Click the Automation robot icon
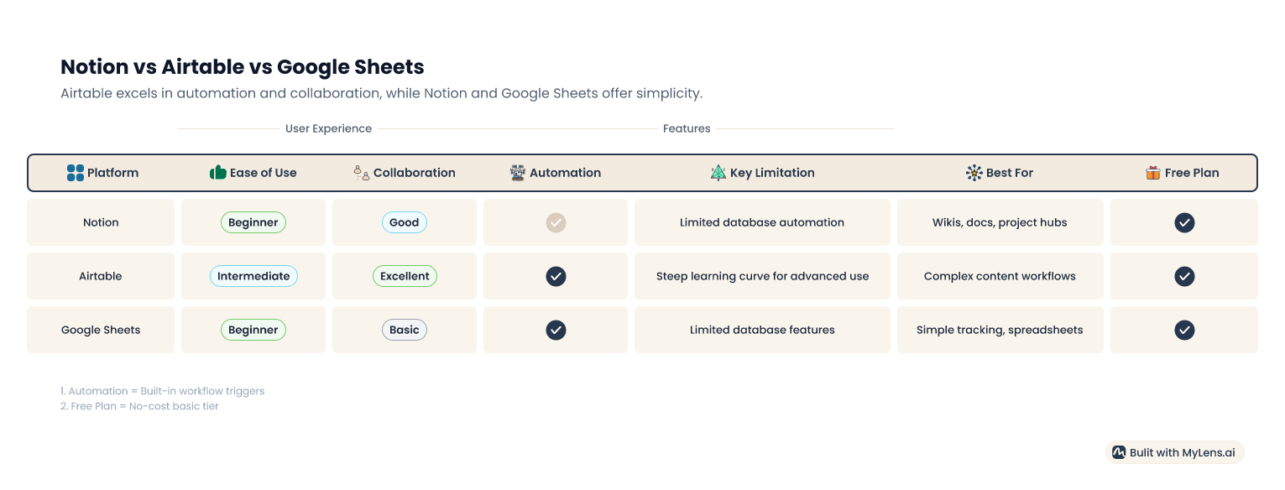This screenshot has width=1285, height=490. pos(518,173)
